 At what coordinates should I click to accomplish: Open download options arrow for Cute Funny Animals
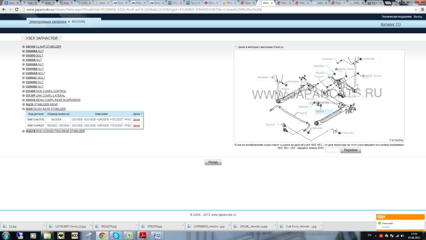click(322, 226)
